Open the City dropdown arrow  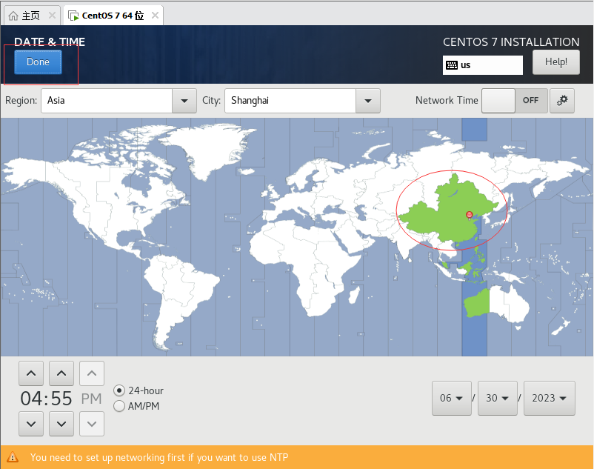click(368, 101)
